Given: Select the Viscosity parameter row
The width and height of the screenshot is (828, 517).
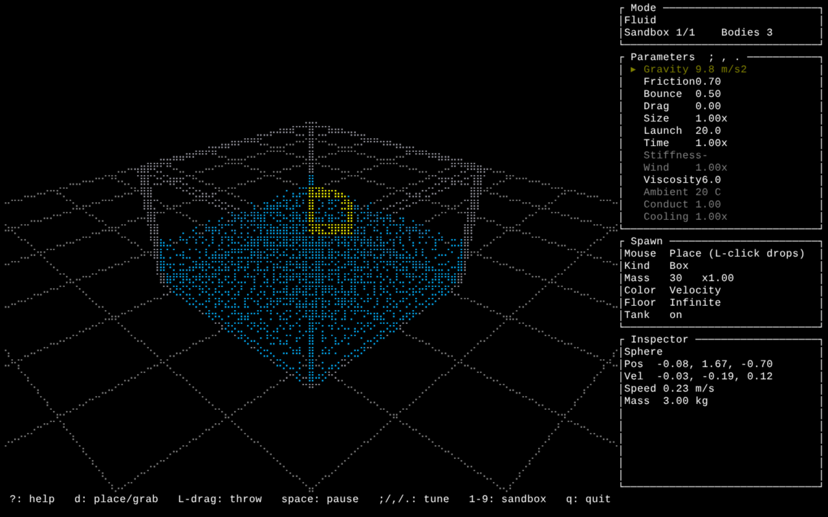Looking at the screenshot, I should point(682,180).
